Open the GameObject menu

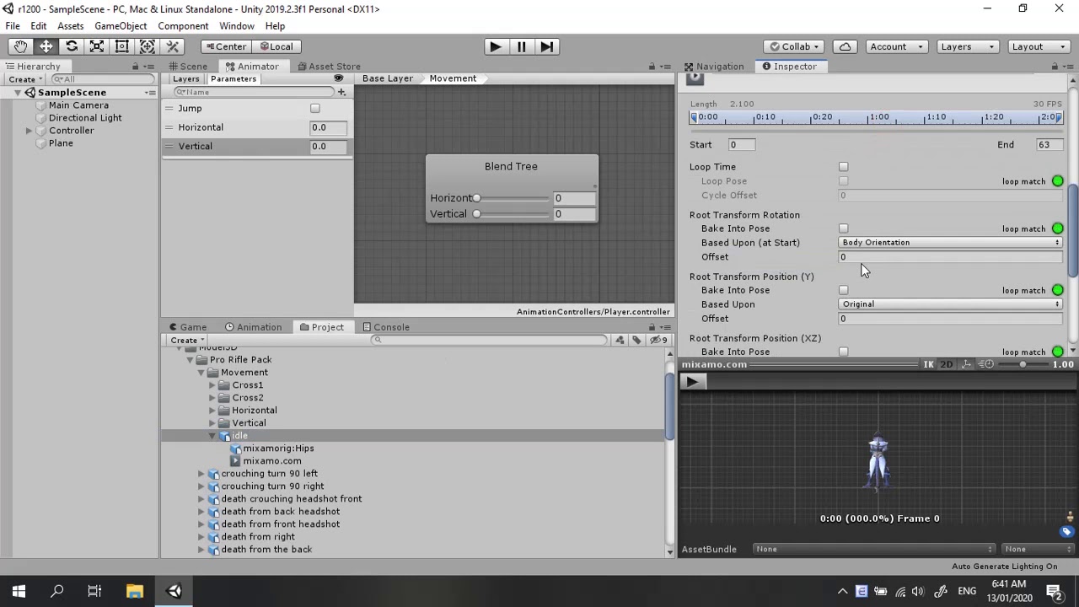pos(121,26)
